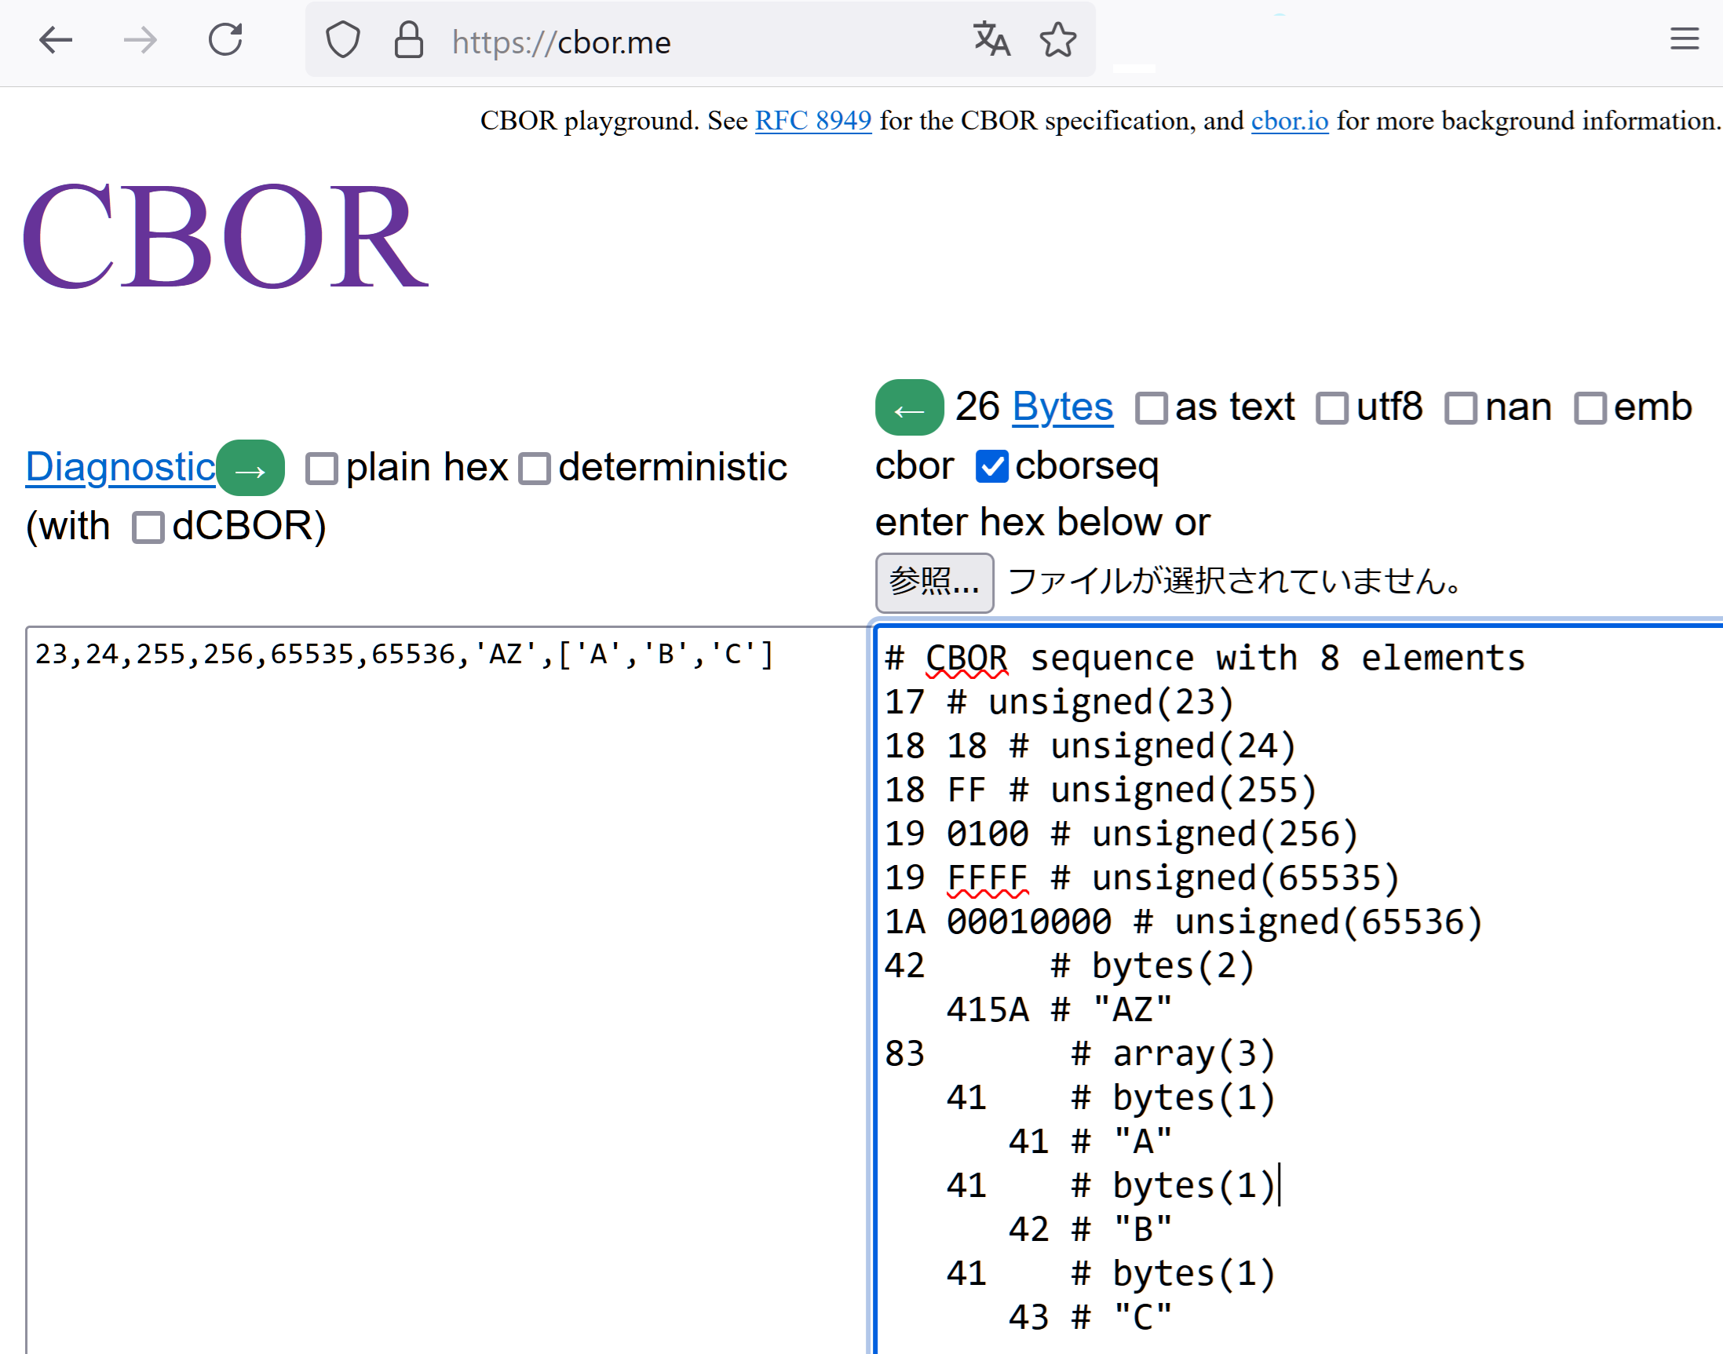Click into the diagnostic notation text area
1723x1354 pixels.
tap(444, 951)
